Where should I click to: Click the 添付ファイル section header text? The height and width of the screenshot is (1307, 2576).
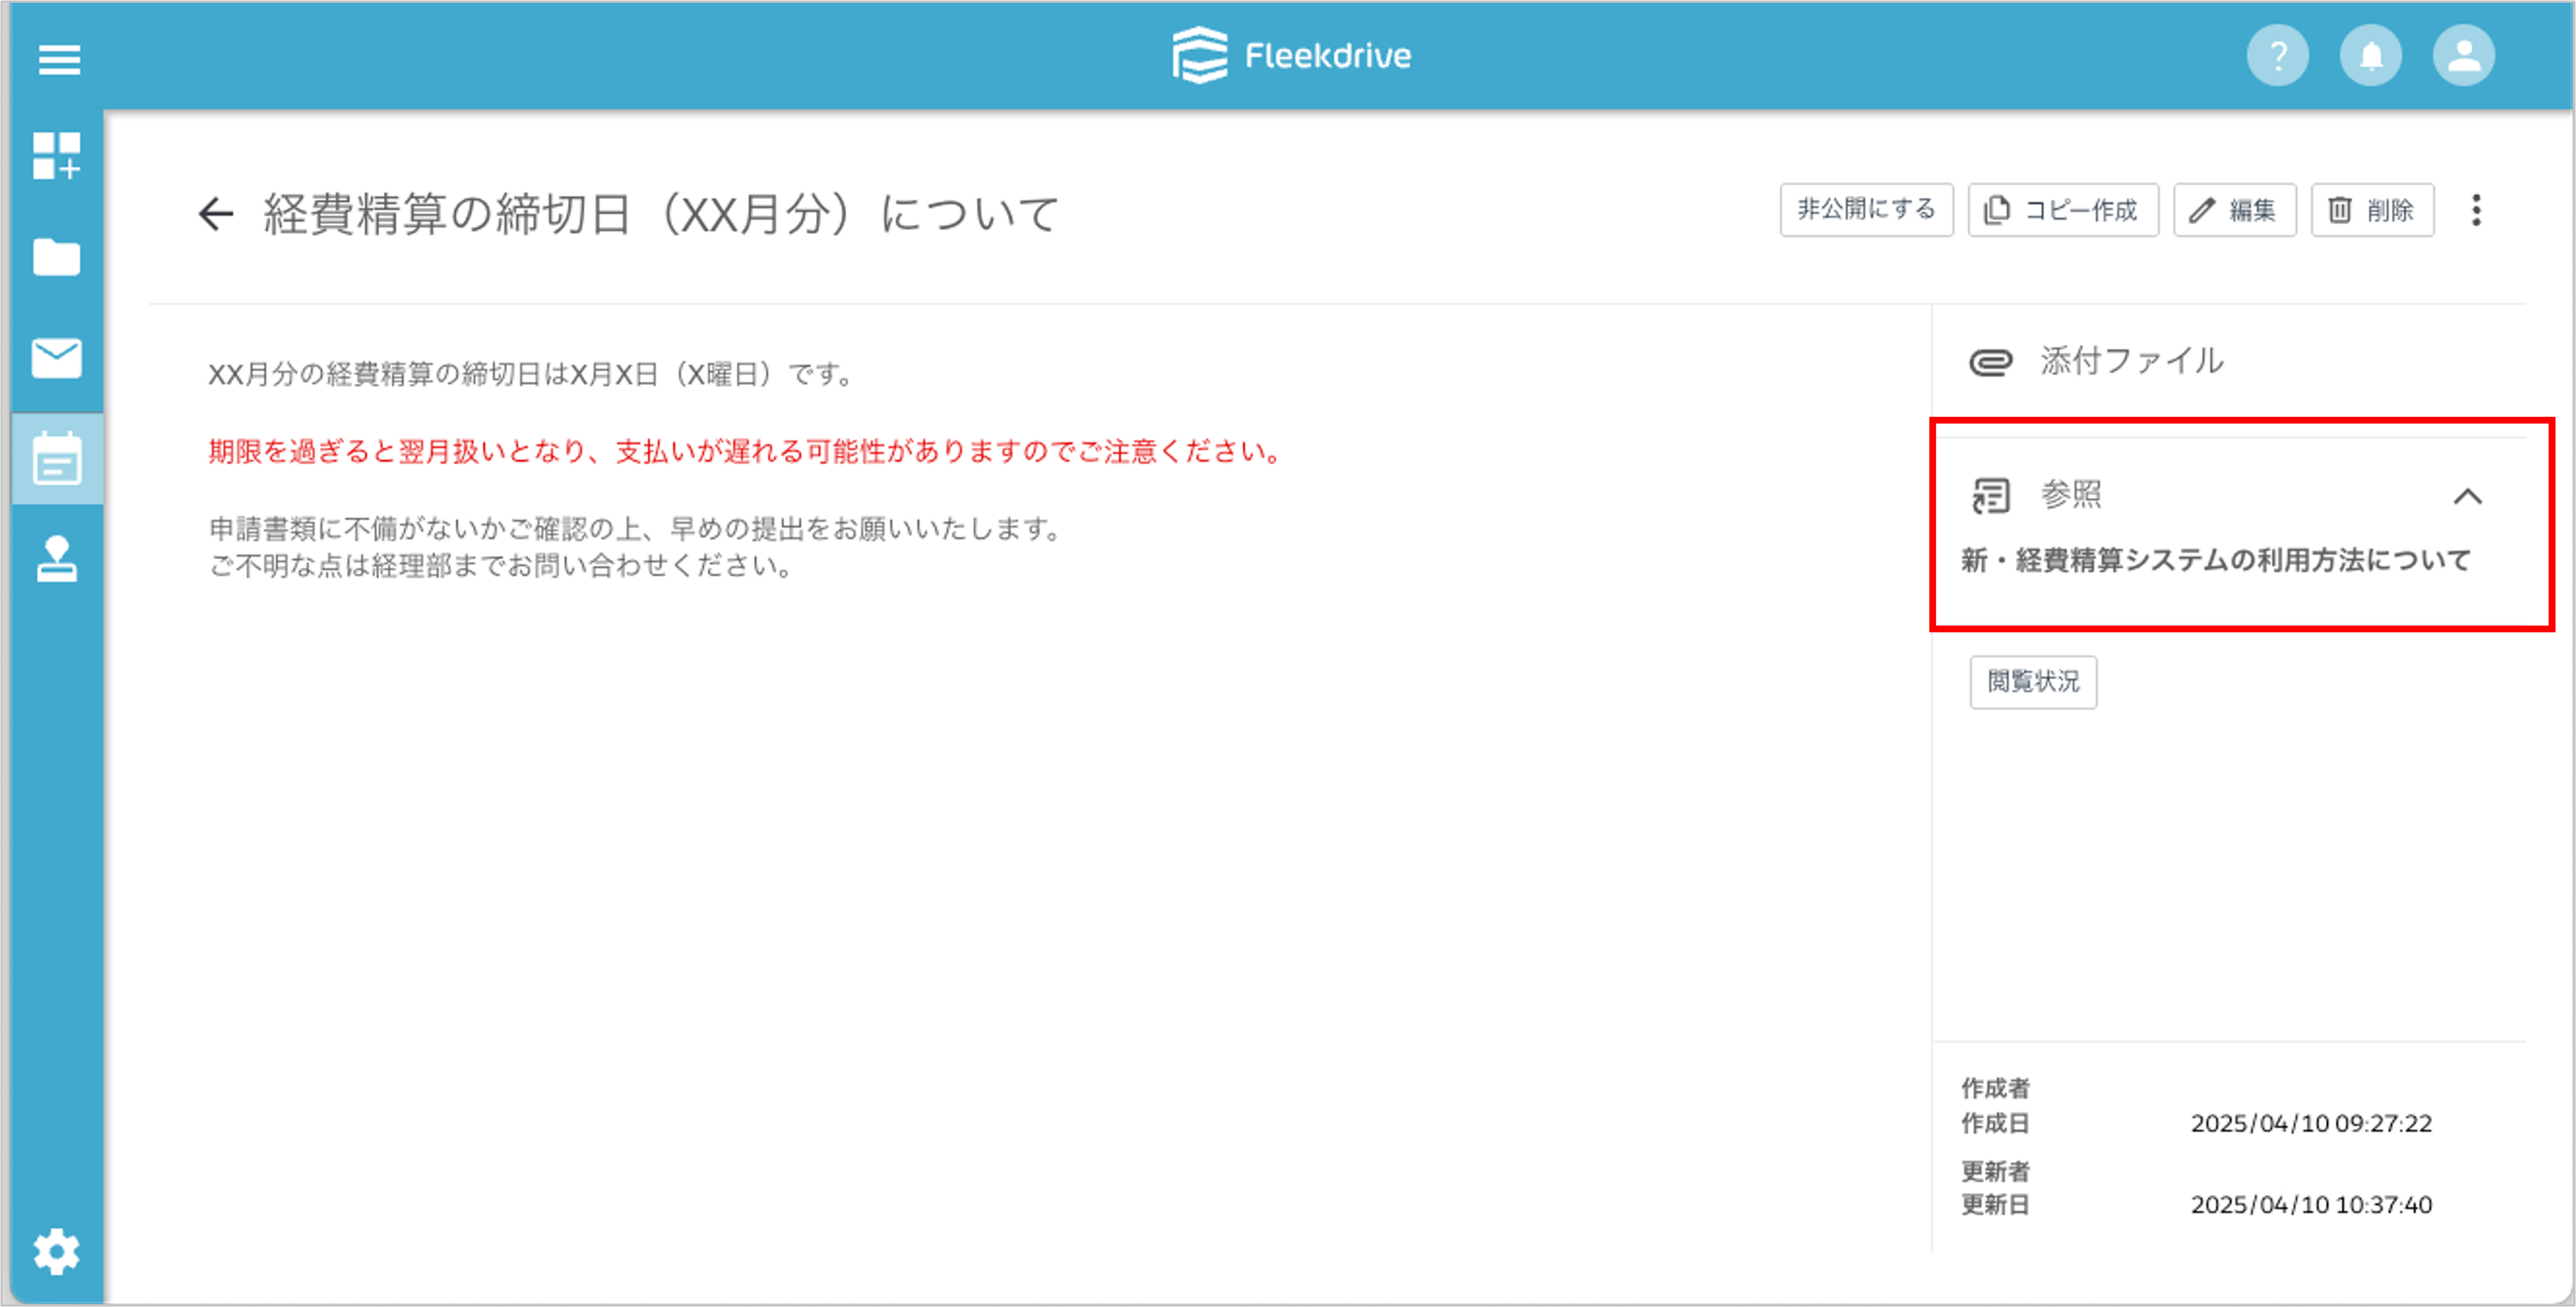point(2131,361)
